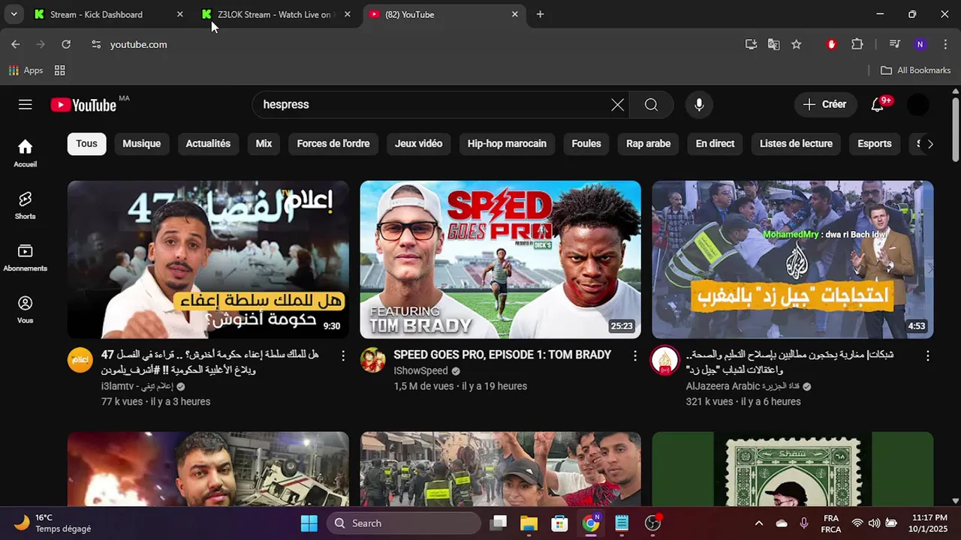Go to Accueil in sidebar
The height and width of the screenshot is (540, 961).
pos(26,153)
